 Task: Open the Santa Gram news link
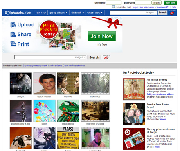point(54,66)
